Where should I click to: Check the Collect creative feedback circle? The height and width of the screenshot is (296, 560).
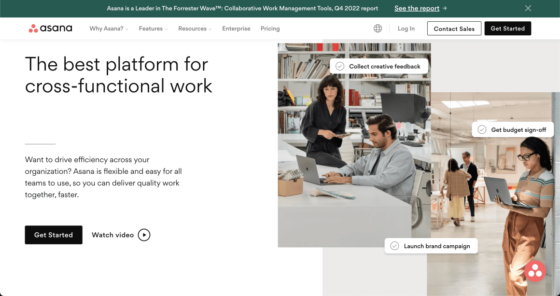click(x=340, y=66)
